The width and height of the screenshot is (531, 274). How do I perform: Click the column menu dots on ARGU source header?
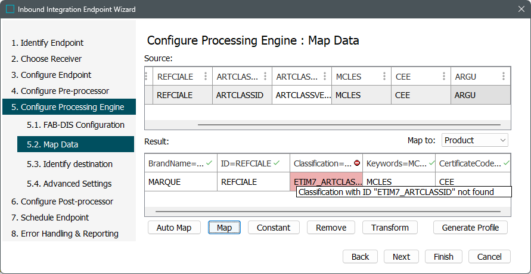pos(504,77)
